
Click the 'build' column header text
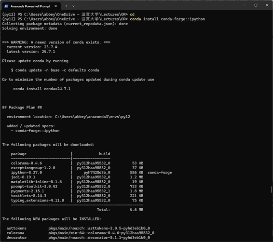(x=105, y=154)
